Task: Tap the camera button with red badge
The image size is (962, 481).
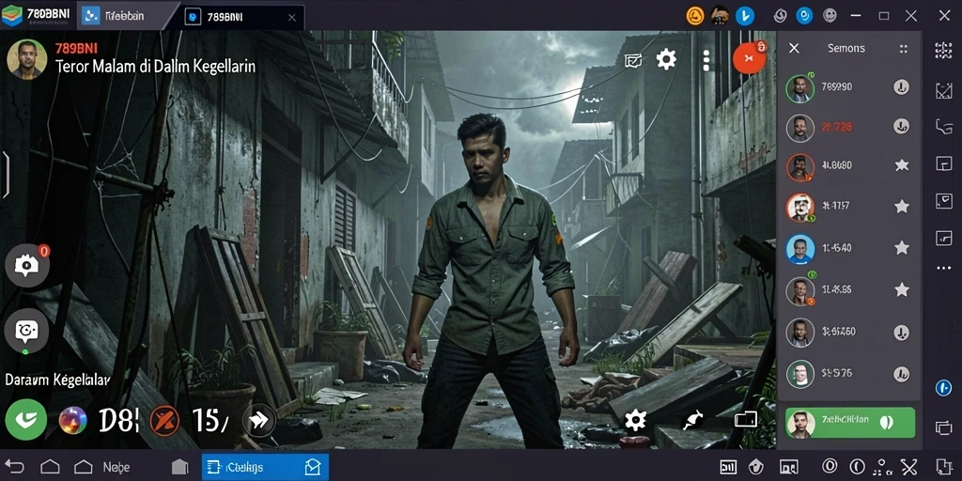Action: point(26,265)
